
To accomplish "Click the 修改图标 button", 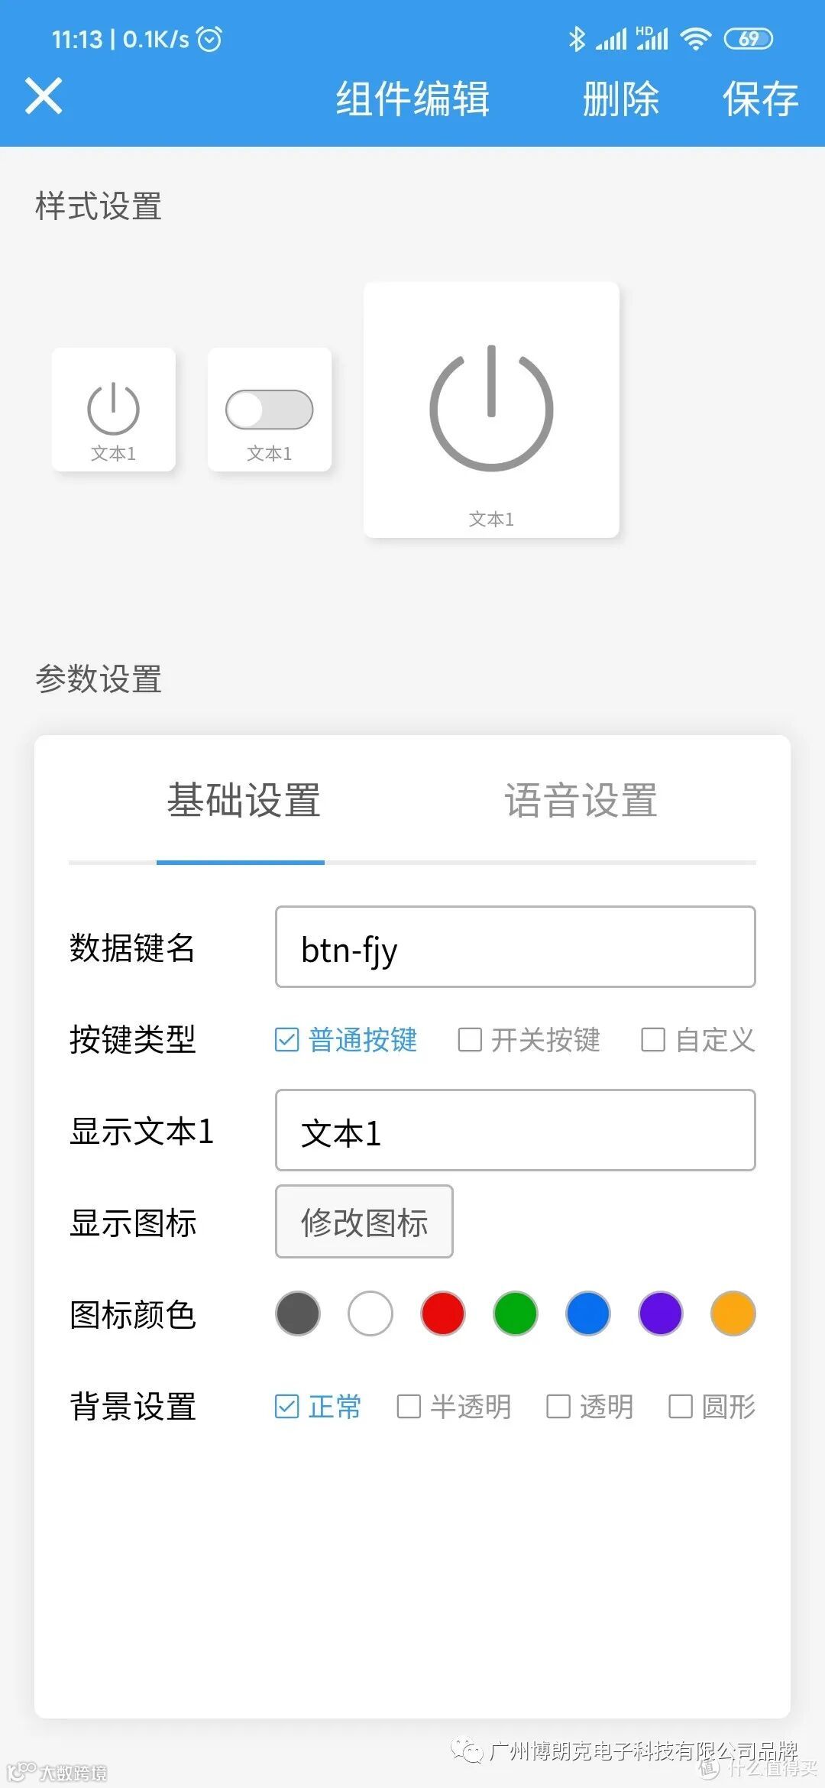I will (x=364, y=1221).
